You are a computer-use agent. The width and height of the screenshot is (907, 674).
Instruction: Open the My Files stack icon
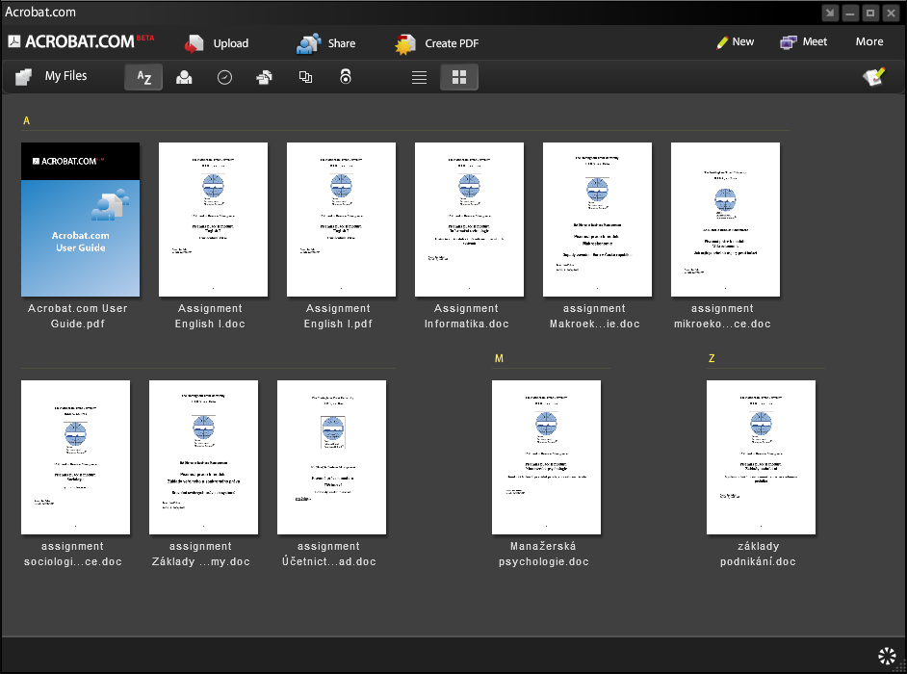pos(23,76)
